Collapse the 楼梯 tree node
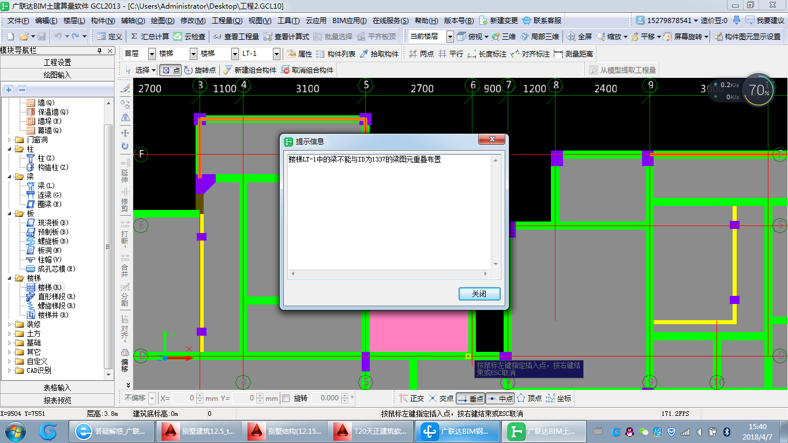Image resolution: width=788 pixels, height=443 pixels. click(10, 278)
